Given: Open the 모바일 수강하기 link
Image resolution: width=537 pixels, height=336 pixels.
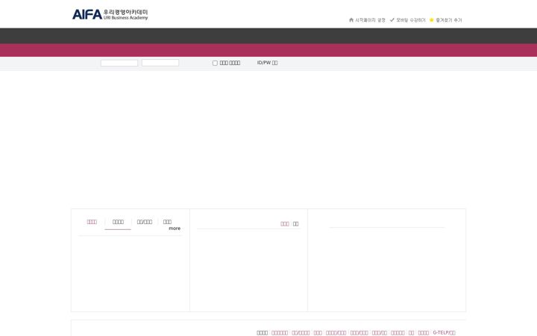Looking at the screenshot, I should (411, 20).
